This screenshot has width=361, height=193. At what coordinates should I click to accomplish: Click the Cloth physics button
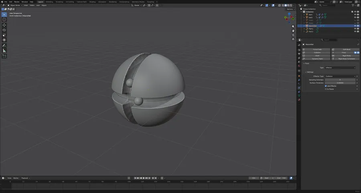(316, 56)
